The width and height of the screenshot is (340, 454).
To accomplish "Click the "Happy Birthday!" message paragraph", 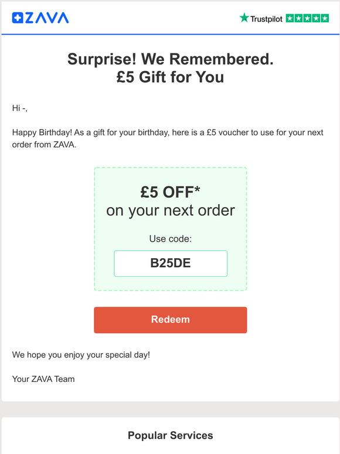I will pos(168,138).
